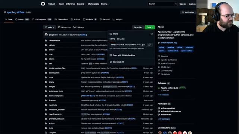Image resolution: width=239 pixels, height=134 pixels.
Task: Click folder icon next to airflow
Action: click(x=46, y=50)
